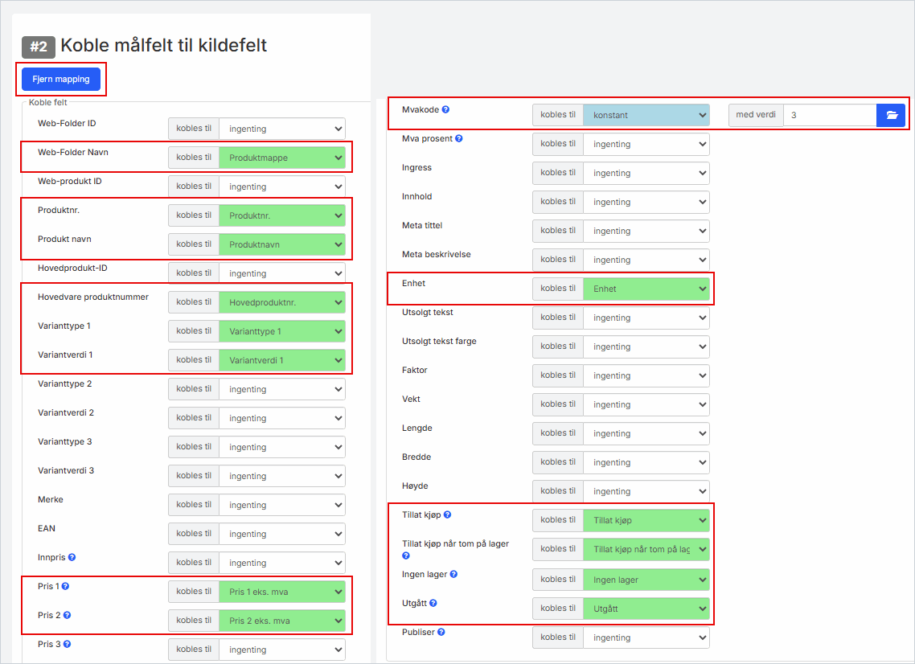Screen dimensions: 915x664
Task: Open the Enhet mapping dropdown
Action: pyautogui.click(x=646, y=289)
